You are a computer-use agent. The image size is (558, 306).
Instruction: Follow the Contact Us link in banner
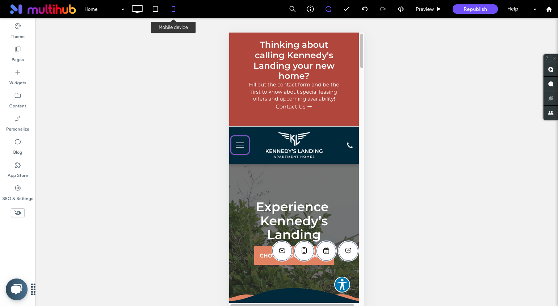(294, 107)
